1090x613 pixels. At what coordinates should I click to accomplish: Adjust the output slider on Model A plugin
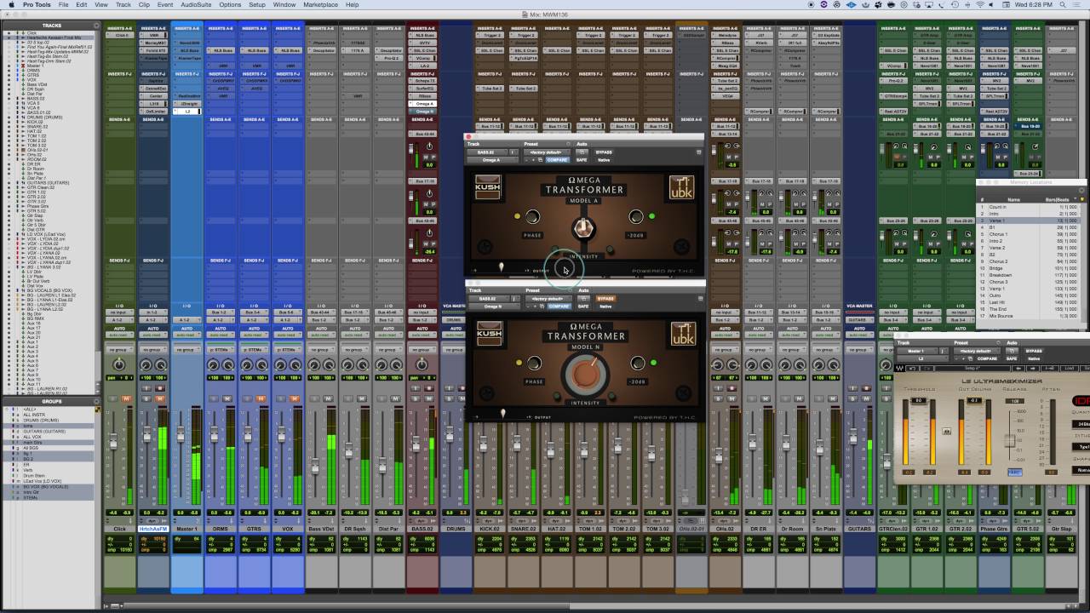[x=502, y=267]
